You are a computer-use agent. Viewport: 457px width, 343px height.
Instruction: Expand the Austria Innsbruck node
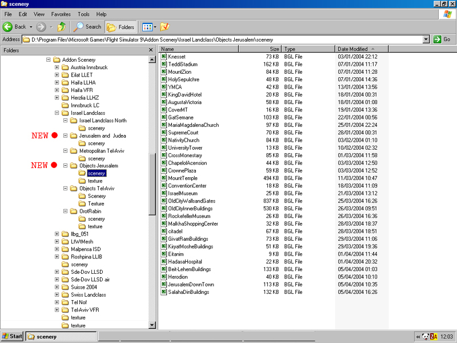(x=57, y=67)
